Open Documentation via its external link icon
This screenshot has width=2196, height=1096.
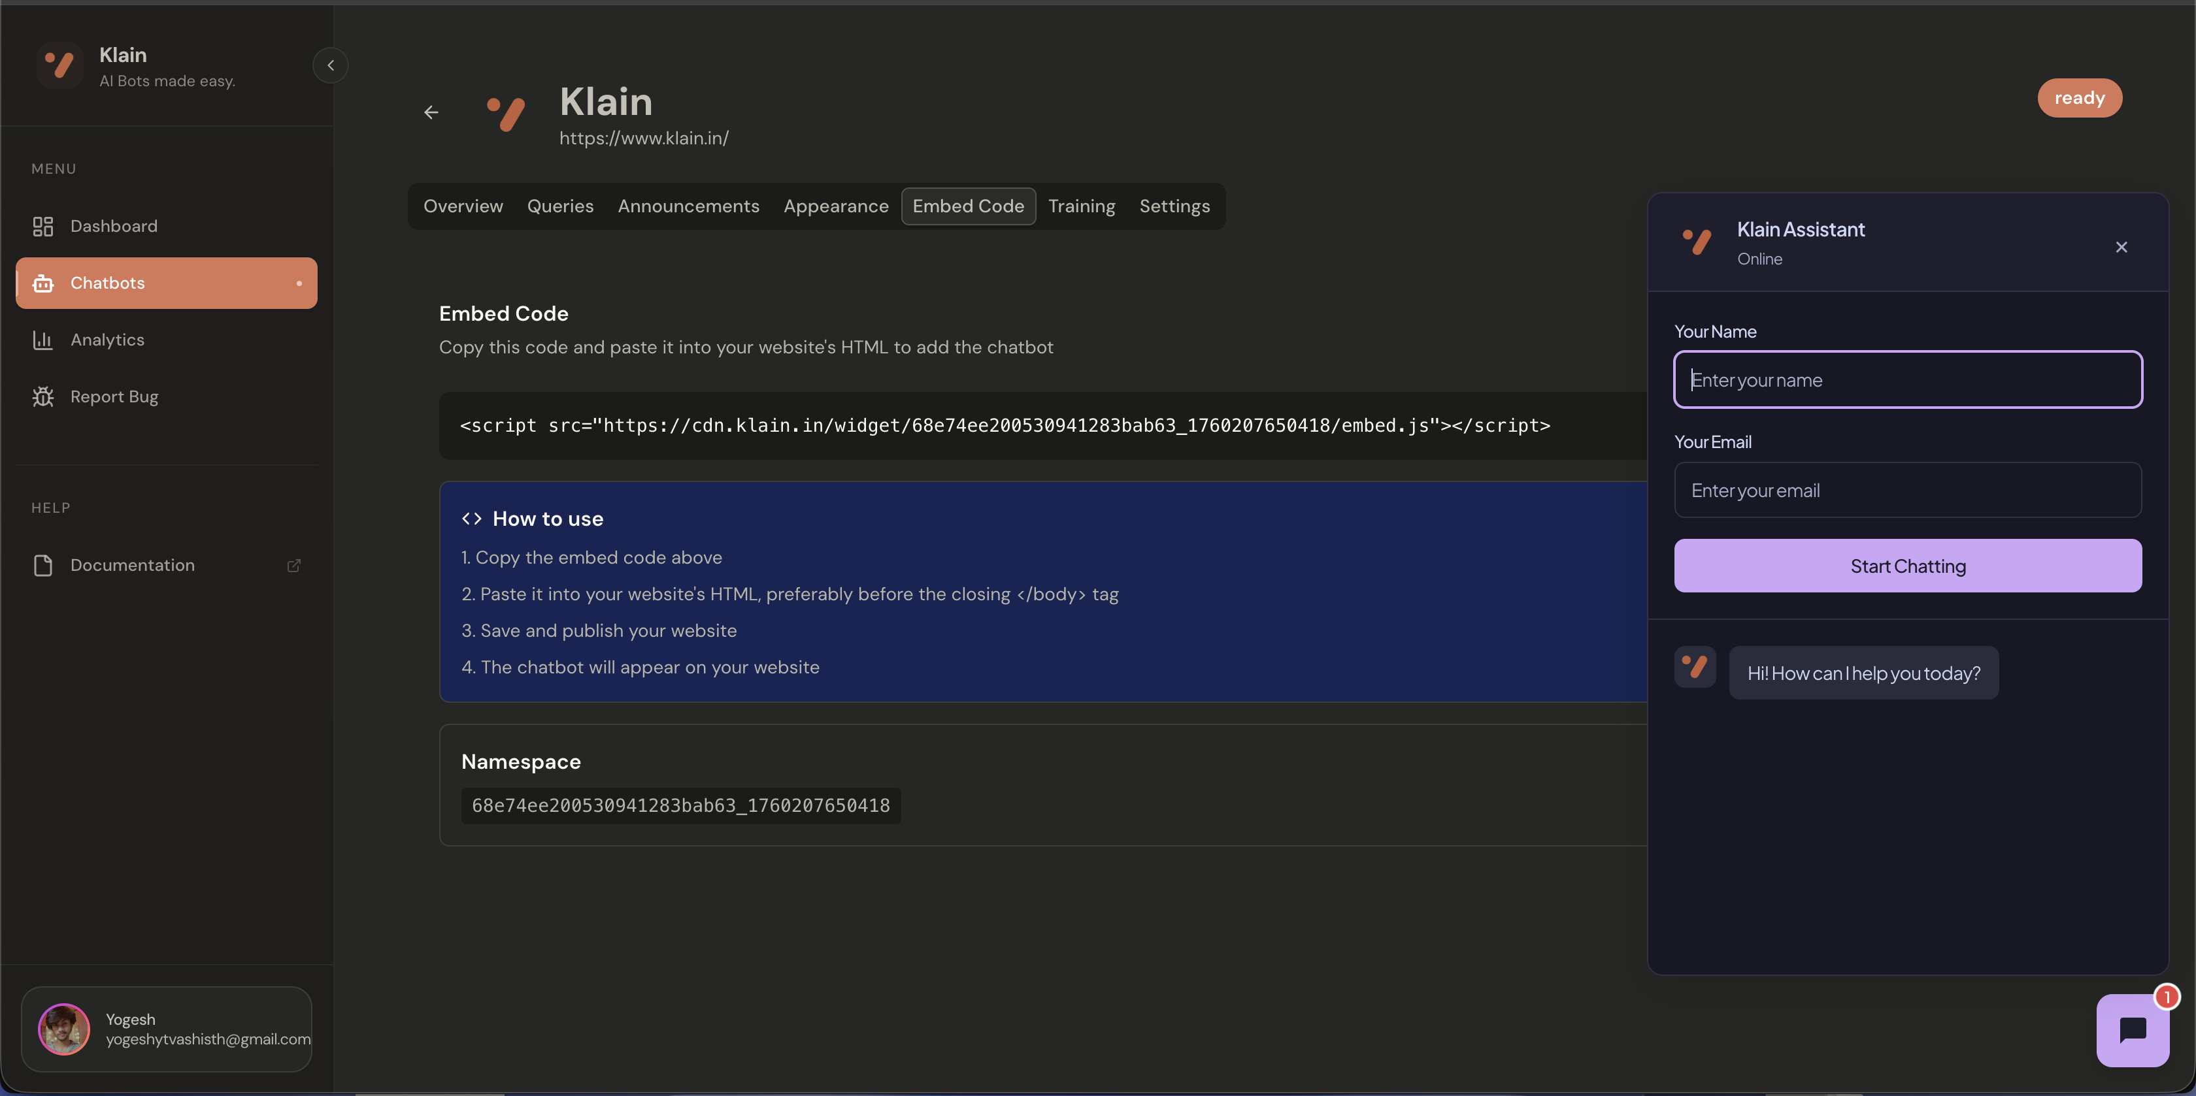pos(294,565)
